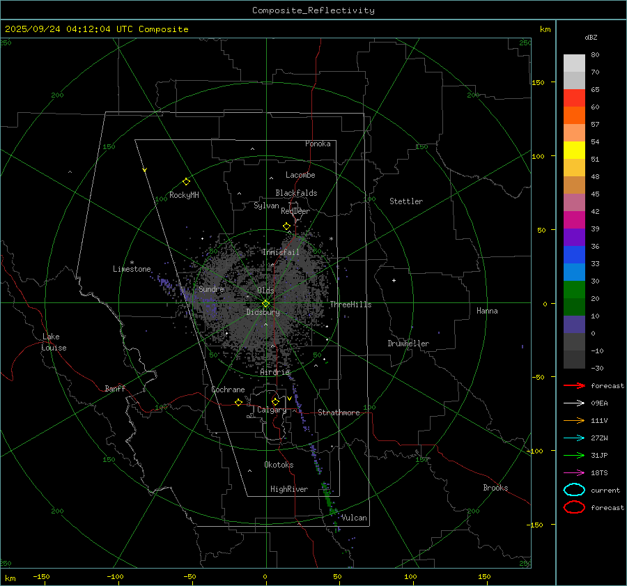Viewport: 627px width, 586px height.
Task: Click the Drumheller city label
Action: coord(408,344)
